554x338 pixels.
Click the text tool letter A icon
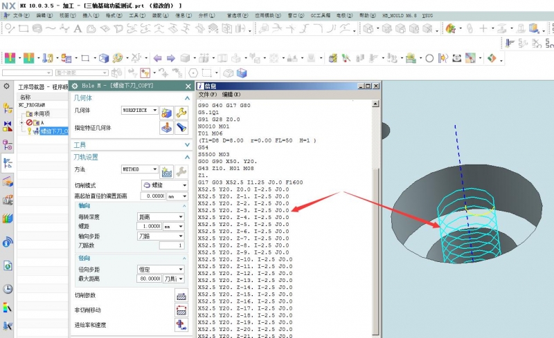tap(78, 28)
